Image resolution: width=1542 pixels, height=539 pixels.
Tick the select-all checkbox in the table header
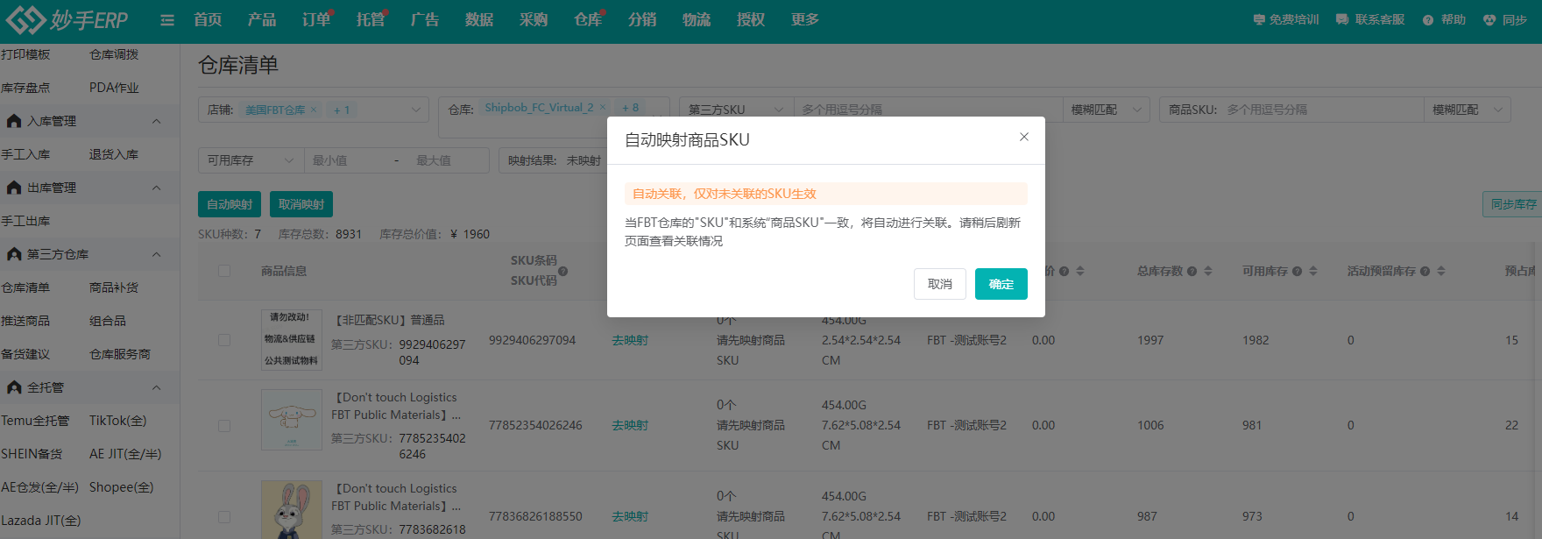(224, 271)
